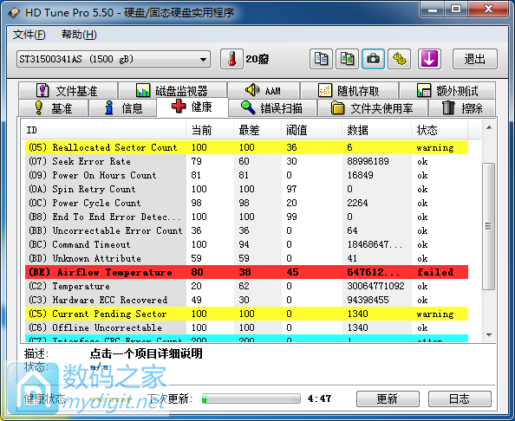This screenshot has height=421, width=515.
Task: Click data value 94398455
Action: click(368, 300)
